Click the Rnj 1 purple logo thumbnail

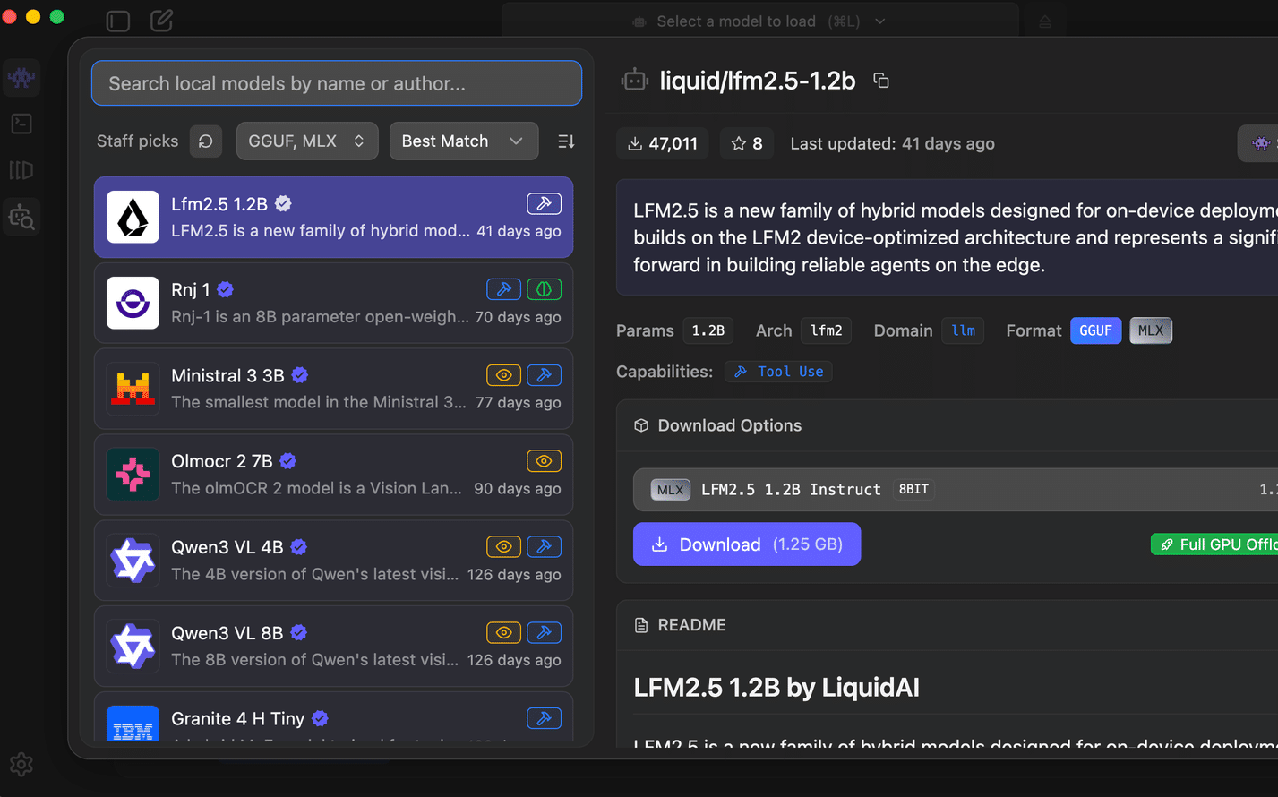pos(133,303)
